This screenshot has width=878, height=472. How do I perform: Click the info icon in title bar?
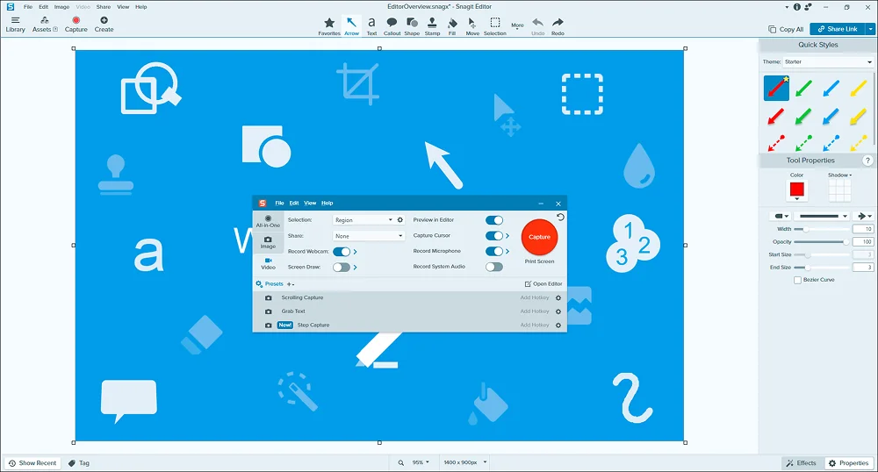click(797, 7)
